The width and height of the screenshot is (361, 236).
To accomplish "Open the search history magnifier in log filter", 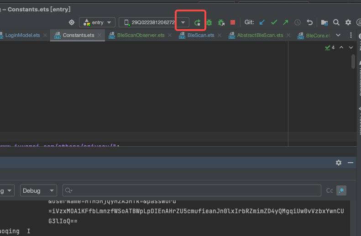I will point(68,190).
